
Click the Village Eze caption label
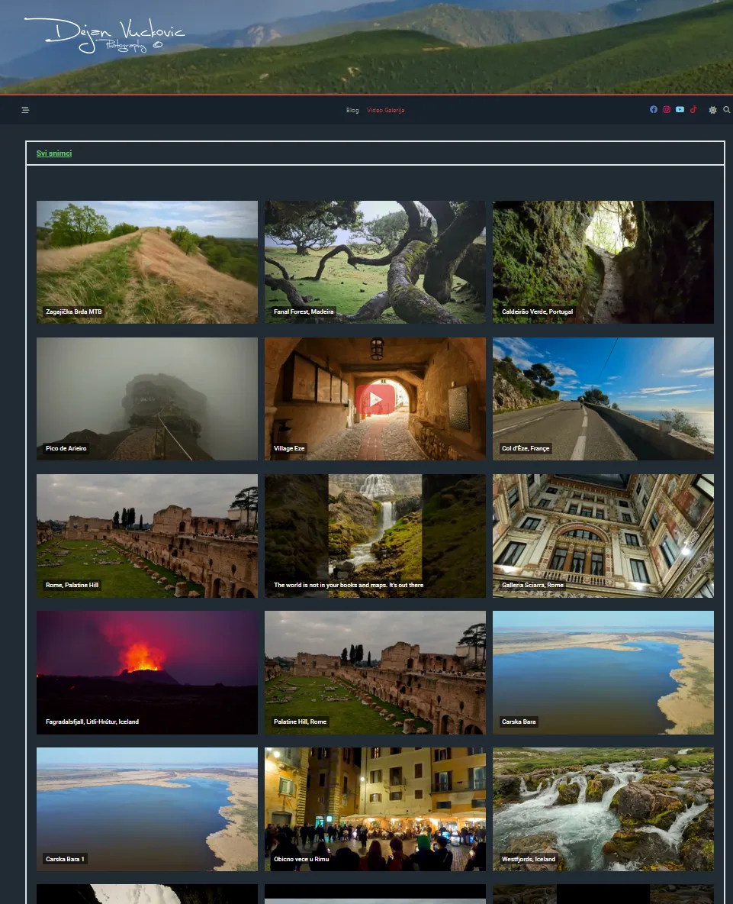click(289, 448)
